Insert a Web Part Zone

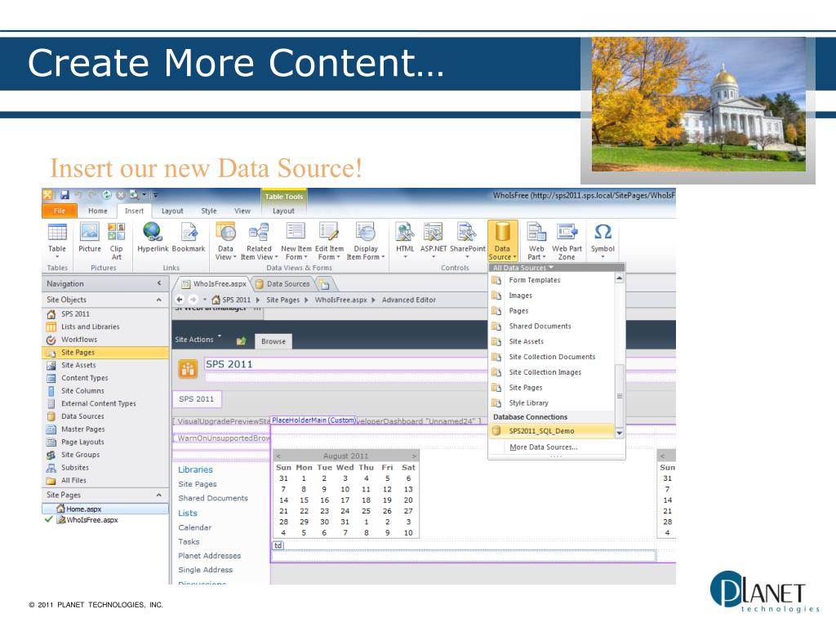pyautogui.click(x=567, y=241)
